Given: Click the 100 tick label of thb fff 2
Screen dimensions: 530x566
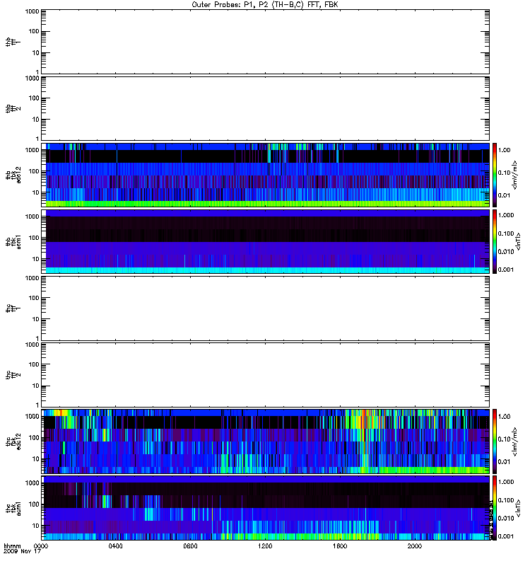Looking at the screenshot, I should pyautogui.click(x=34, y=98).
